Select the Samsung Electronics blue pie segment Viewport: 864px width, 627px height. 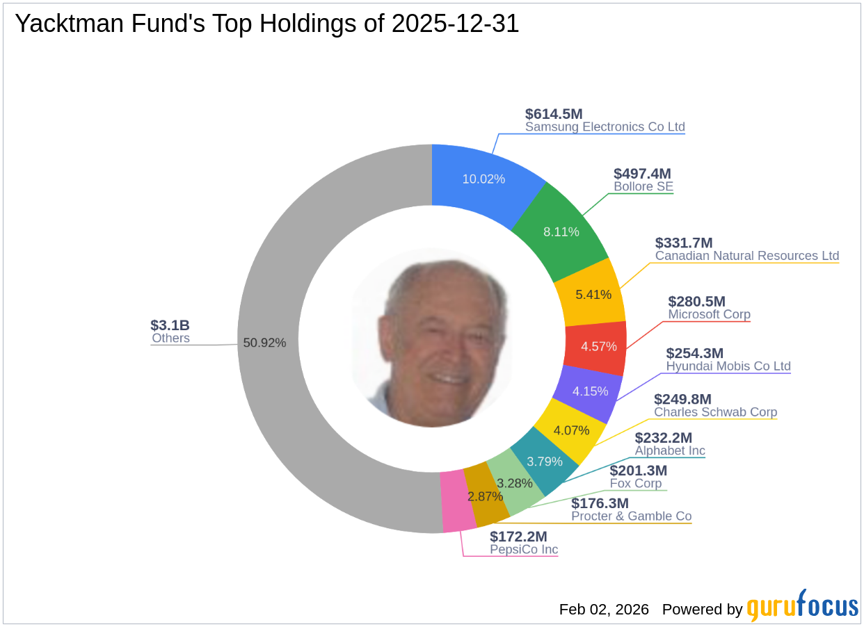tap(485, 179)
